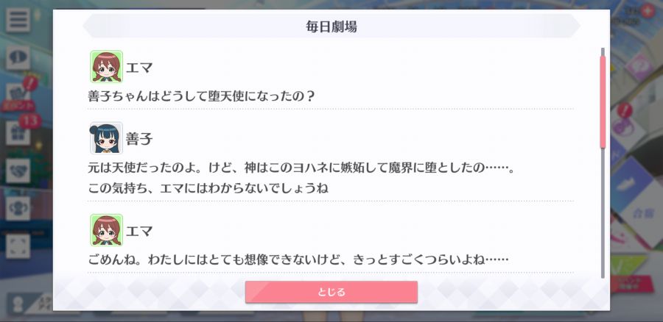Click Yoshiko's avatar thumbnail
The width and height of the screenshot is (663, 322).
[106, 138]
